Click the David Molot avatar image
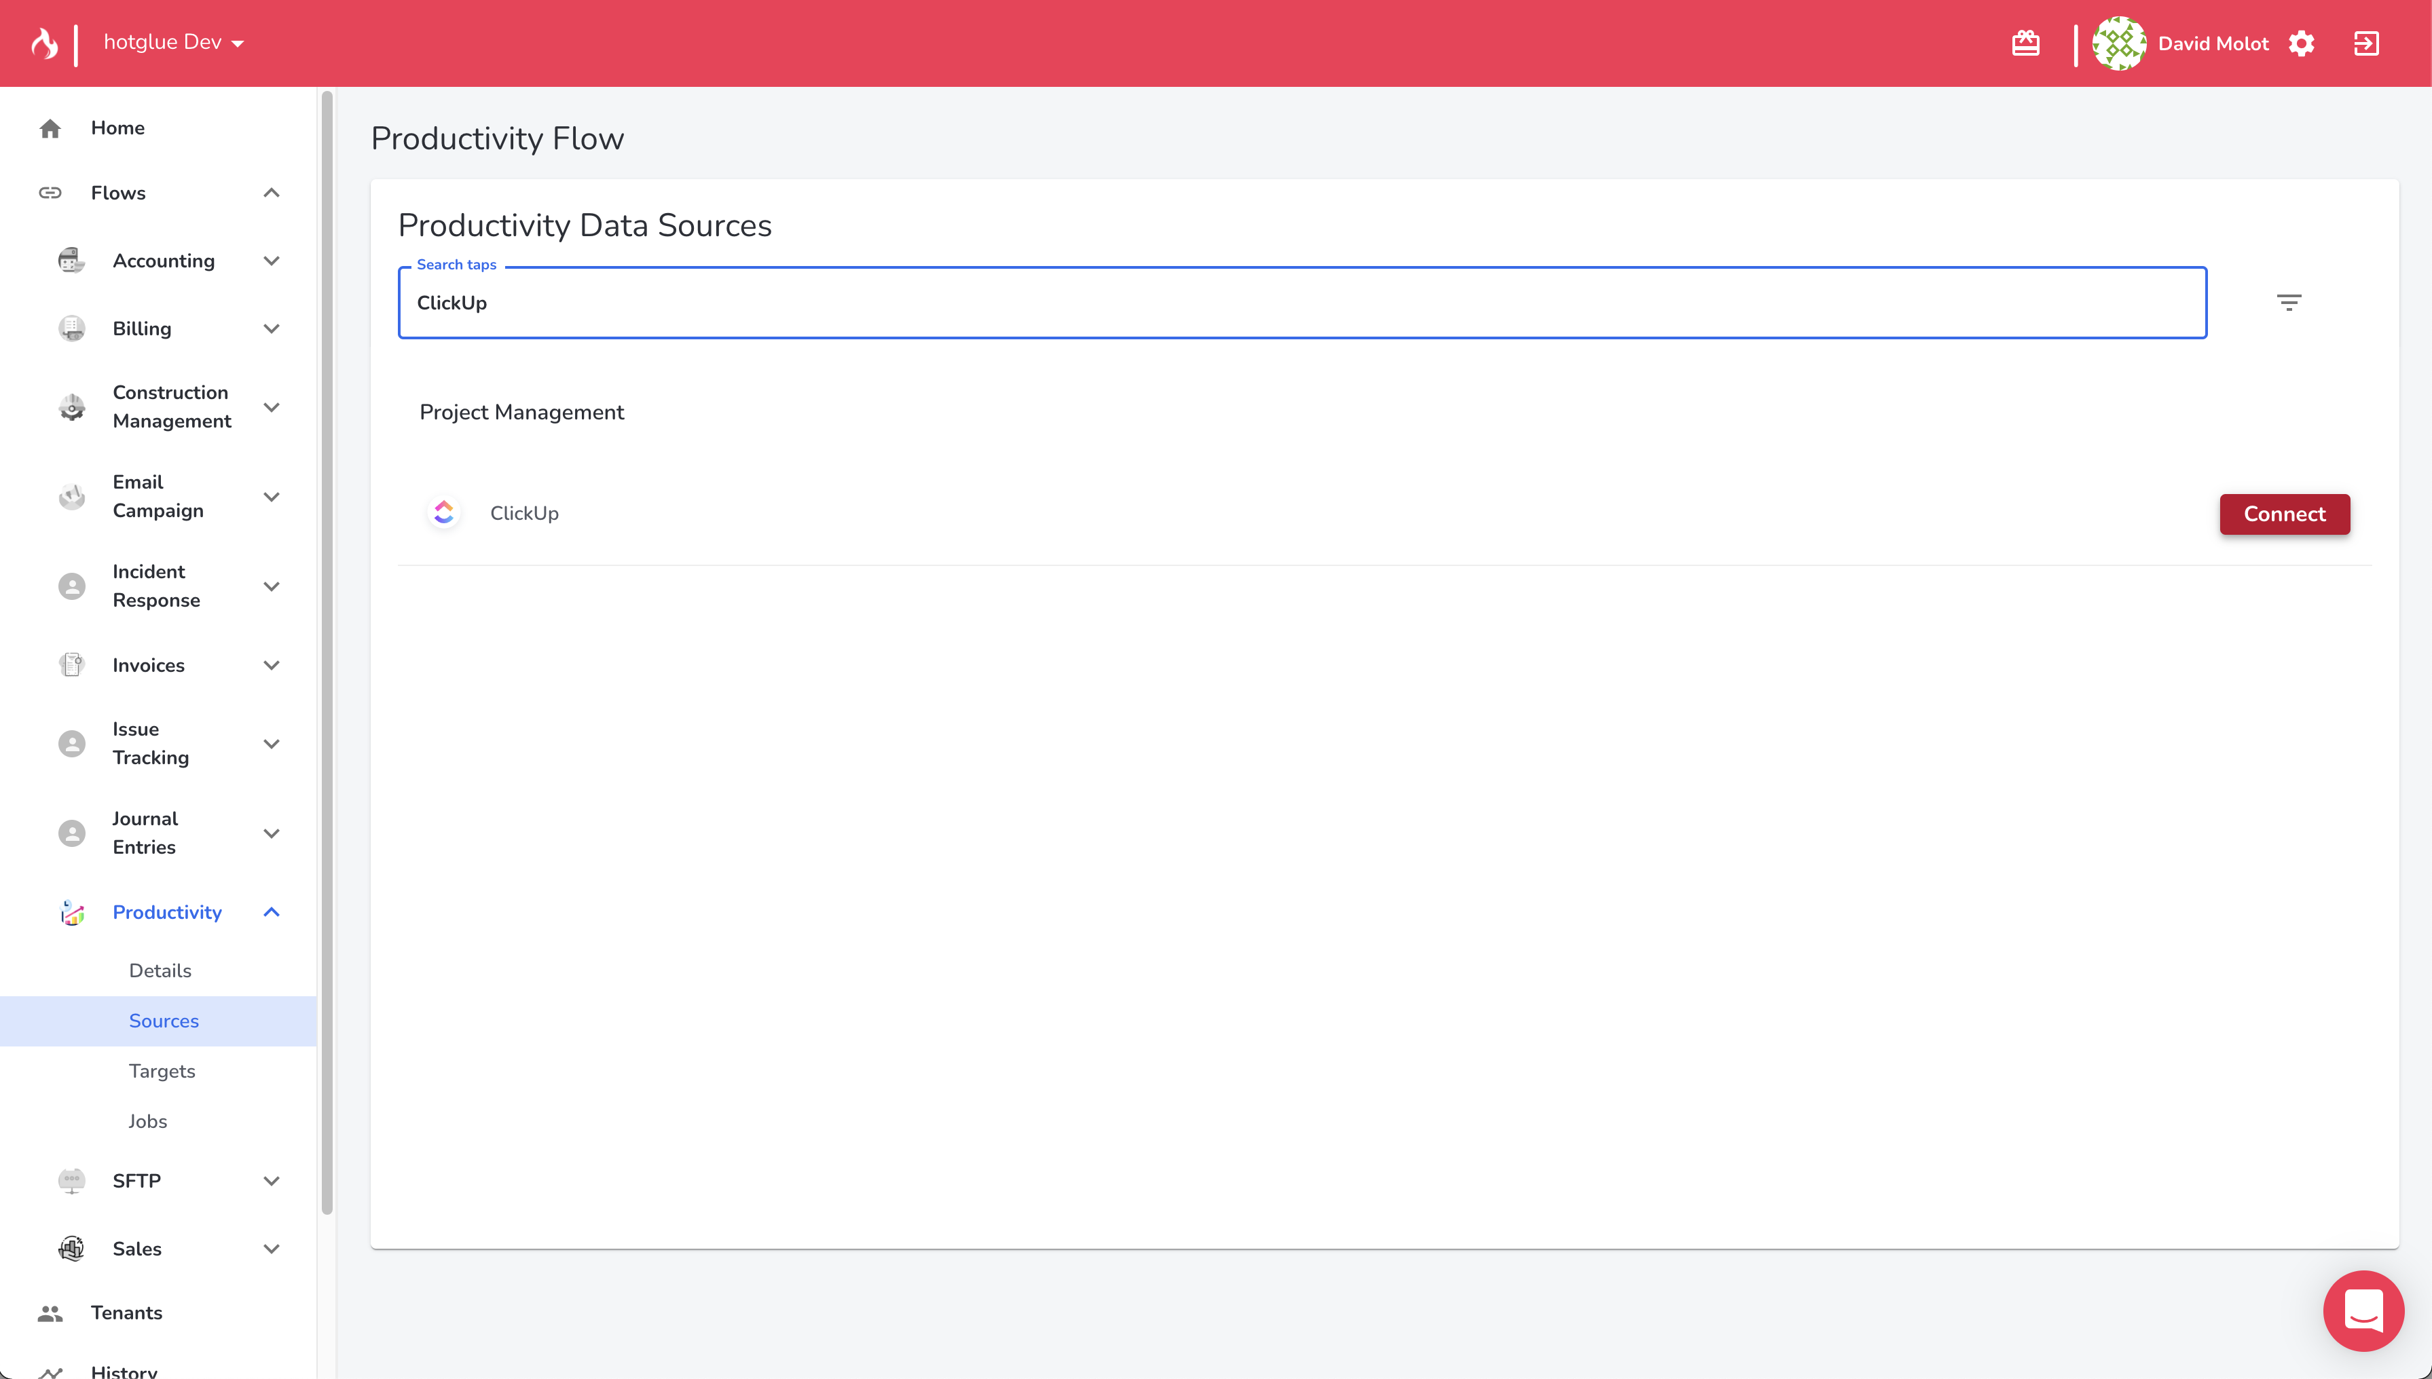 2118,43
